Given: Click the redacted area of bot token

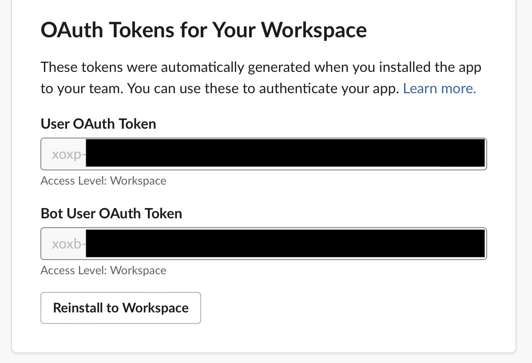Looking at the screenshot, I should click(286, 243).
